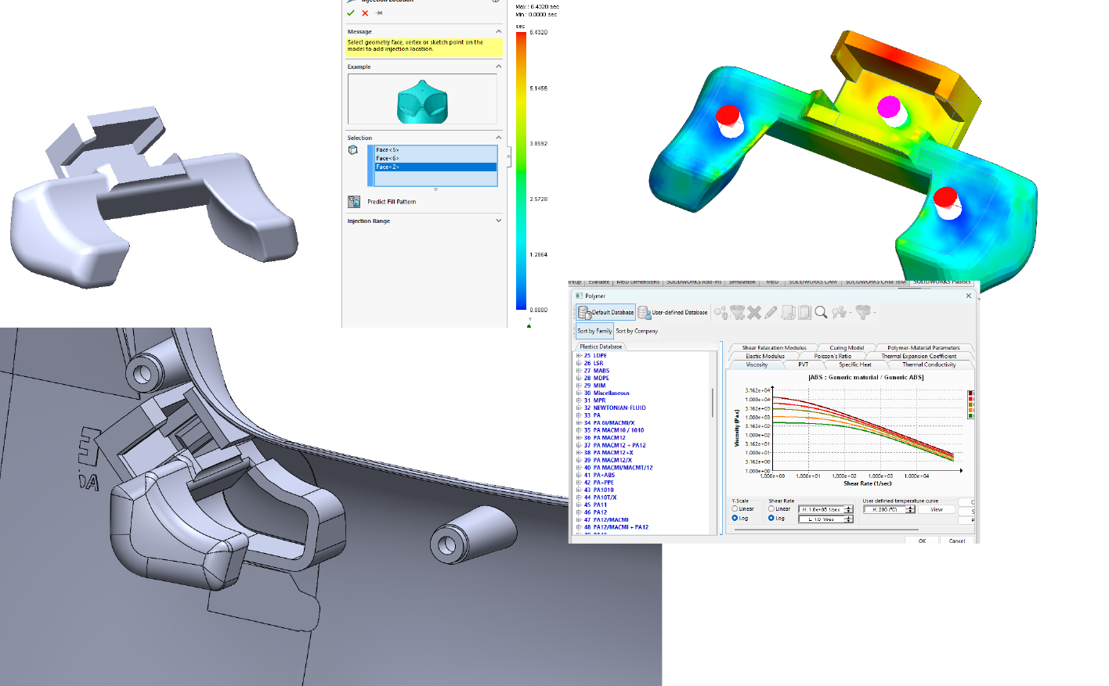Click the low shear rate input field
Image resolution: width=1109 pixels, height=686 pixels.
click(x=821, y=519)
